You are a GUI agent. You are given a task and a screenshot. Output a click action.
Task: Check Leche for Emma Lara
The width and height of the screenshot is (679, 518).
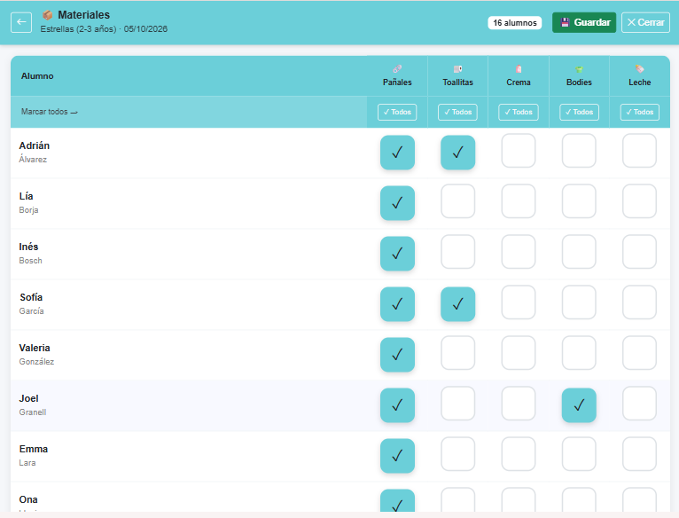640,454
